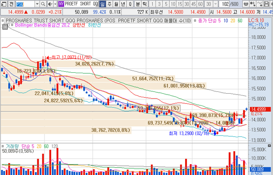This screenshot has width=273, height=175.
Task: Click the red 14.4999 price tag on axis
Action: coord(260,109)
